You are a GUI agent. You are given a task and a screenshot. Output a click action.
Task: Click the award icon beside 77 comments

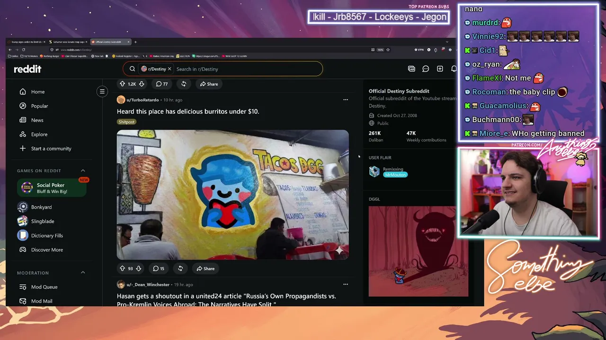[184, 84]
